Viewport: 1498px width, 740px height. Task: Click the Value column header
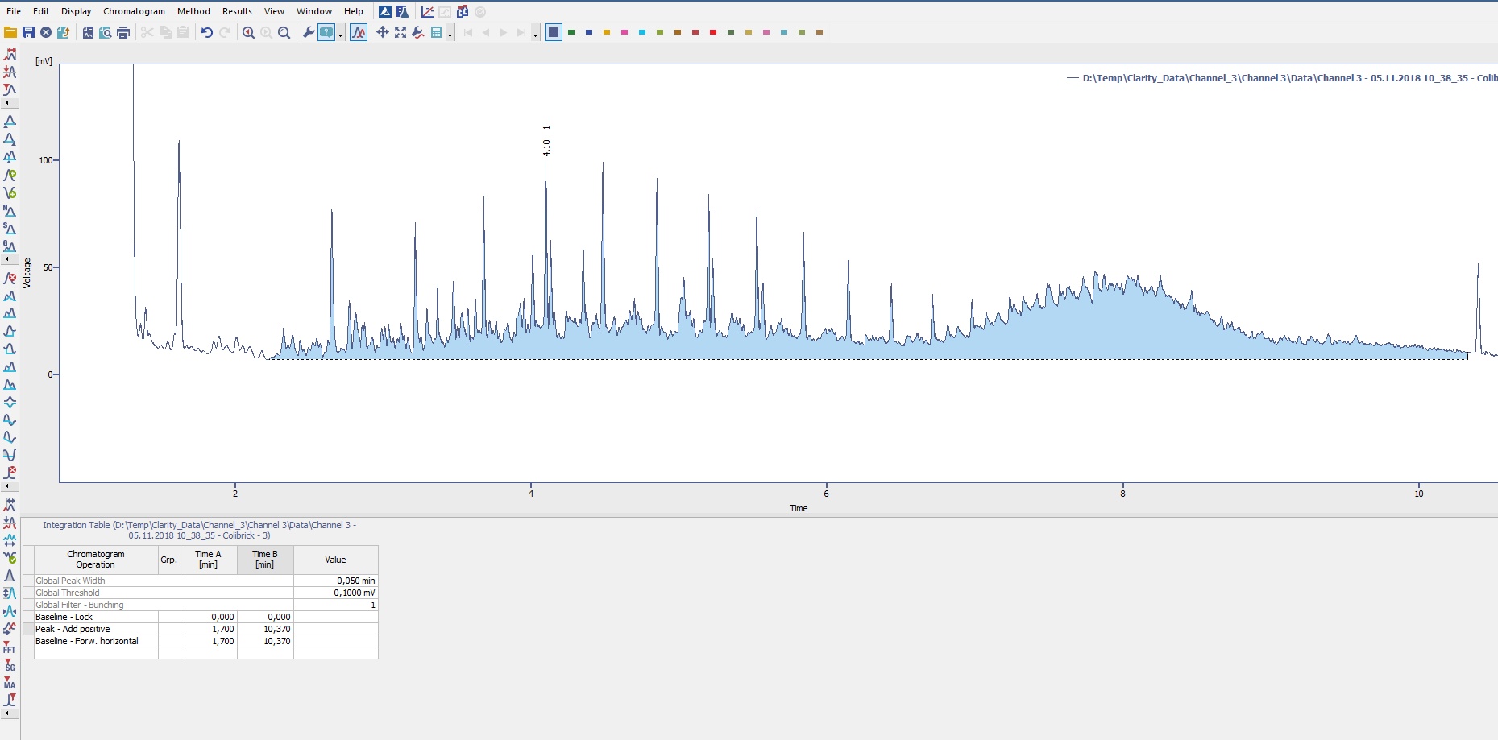click(335, 560)
